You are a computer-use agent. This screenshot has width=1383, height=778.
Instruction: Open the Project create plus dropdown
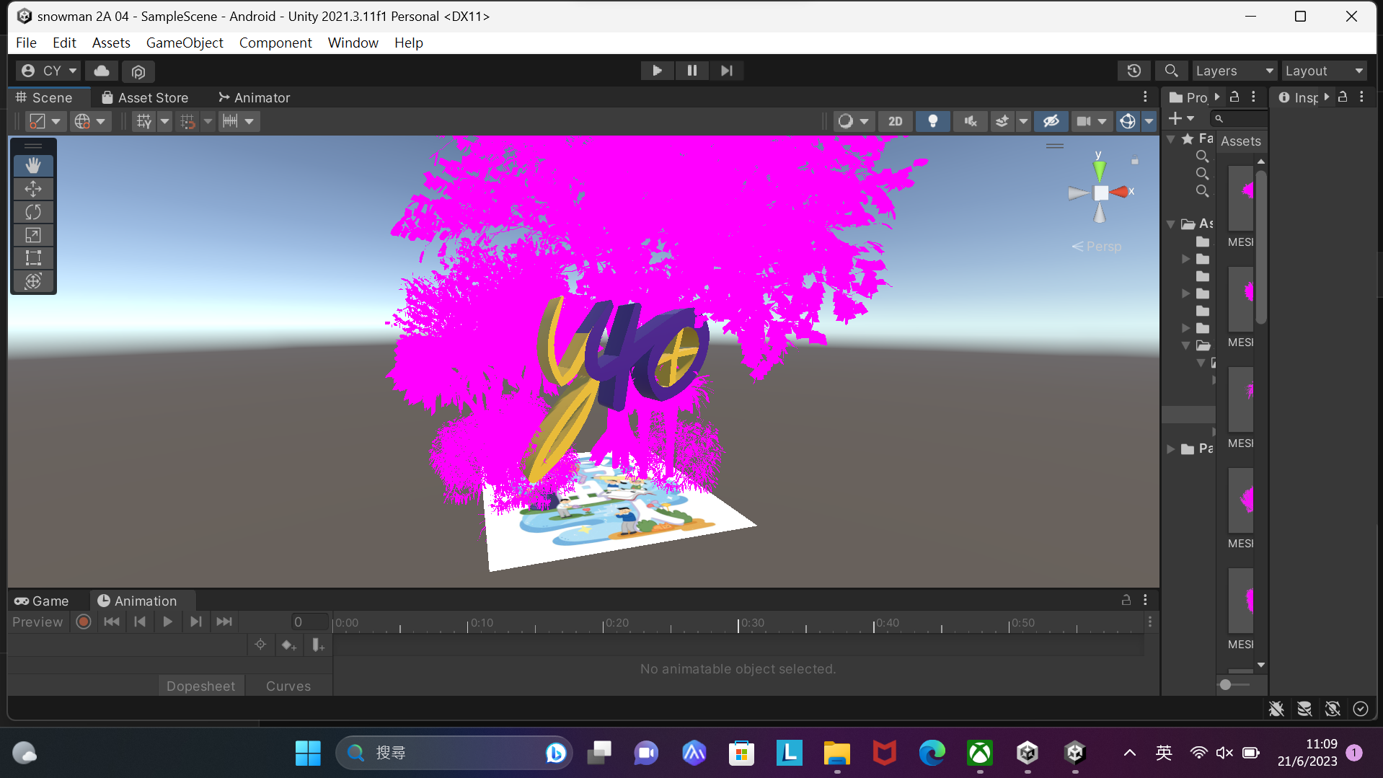[1181, 118]
